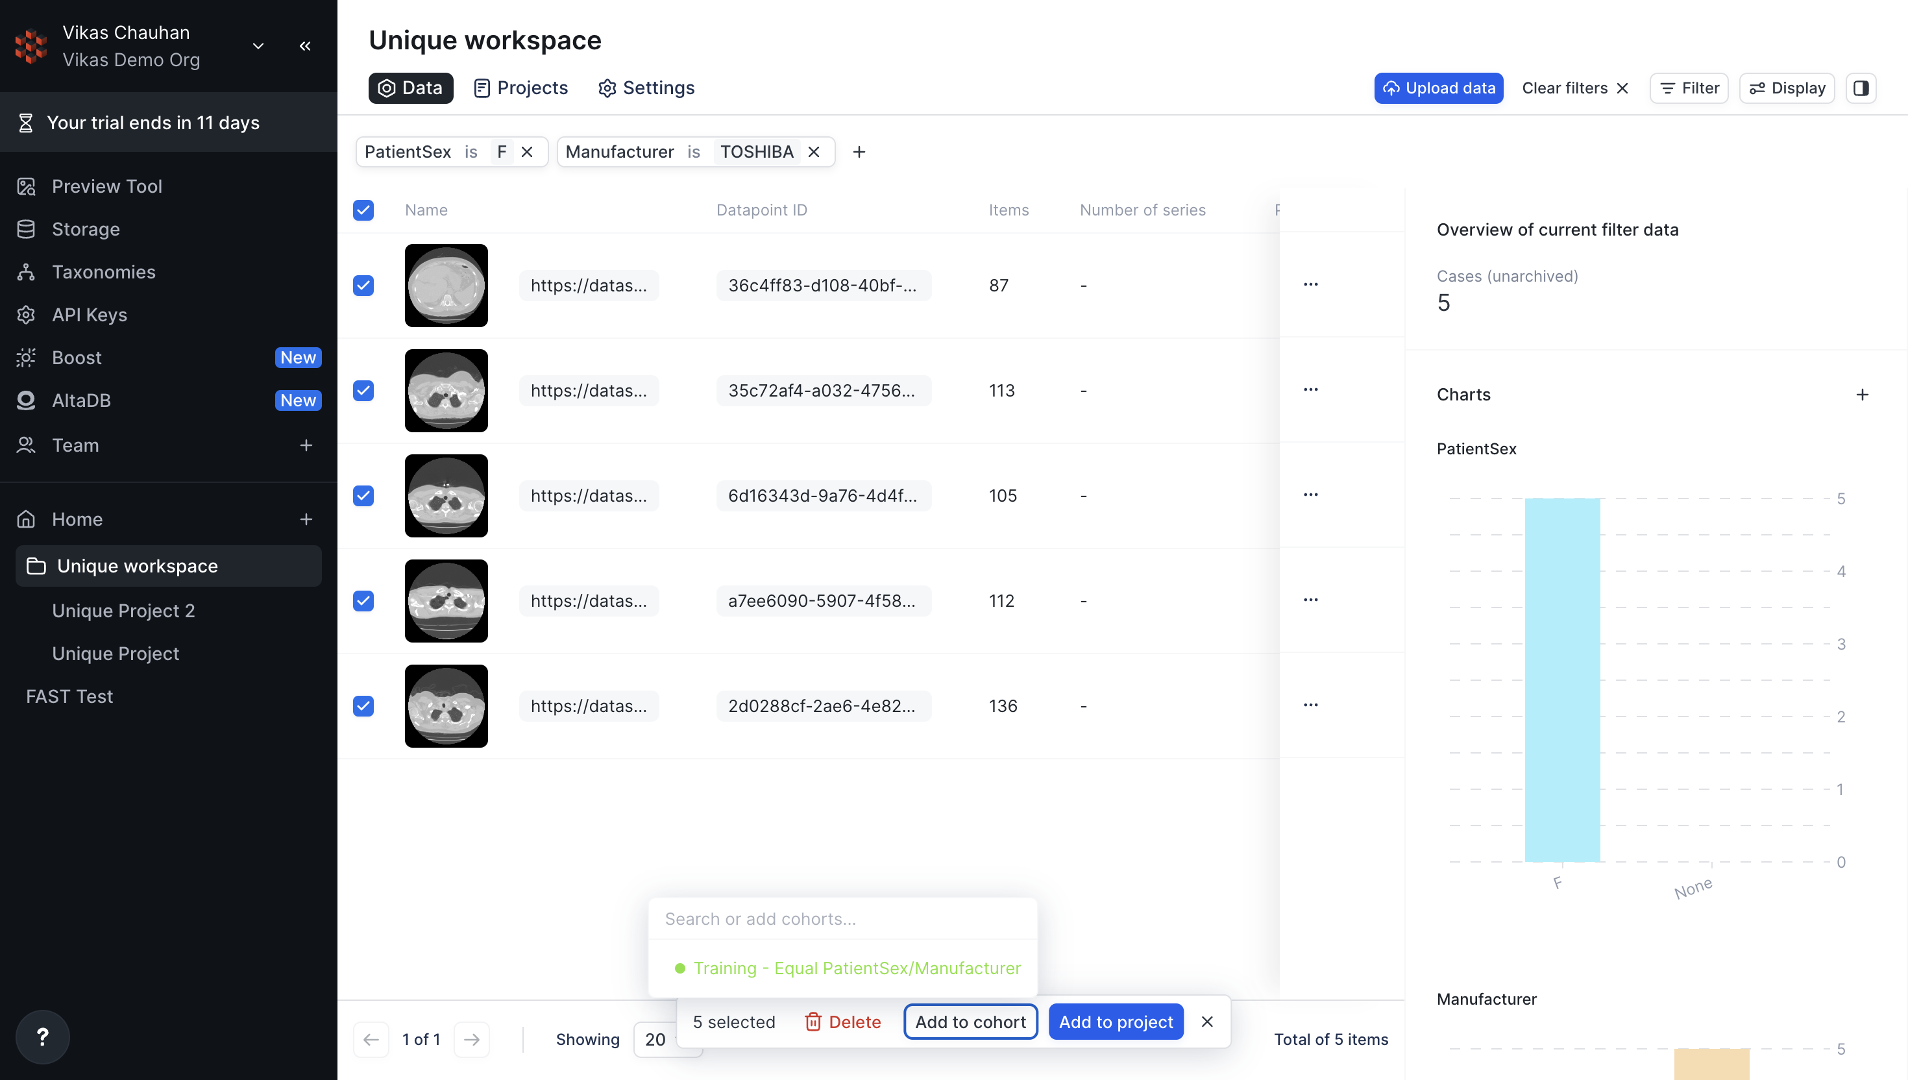Add a new filter with plus icon
The height and width of the screenshot is (1080, 1908).
pos(859,152)
